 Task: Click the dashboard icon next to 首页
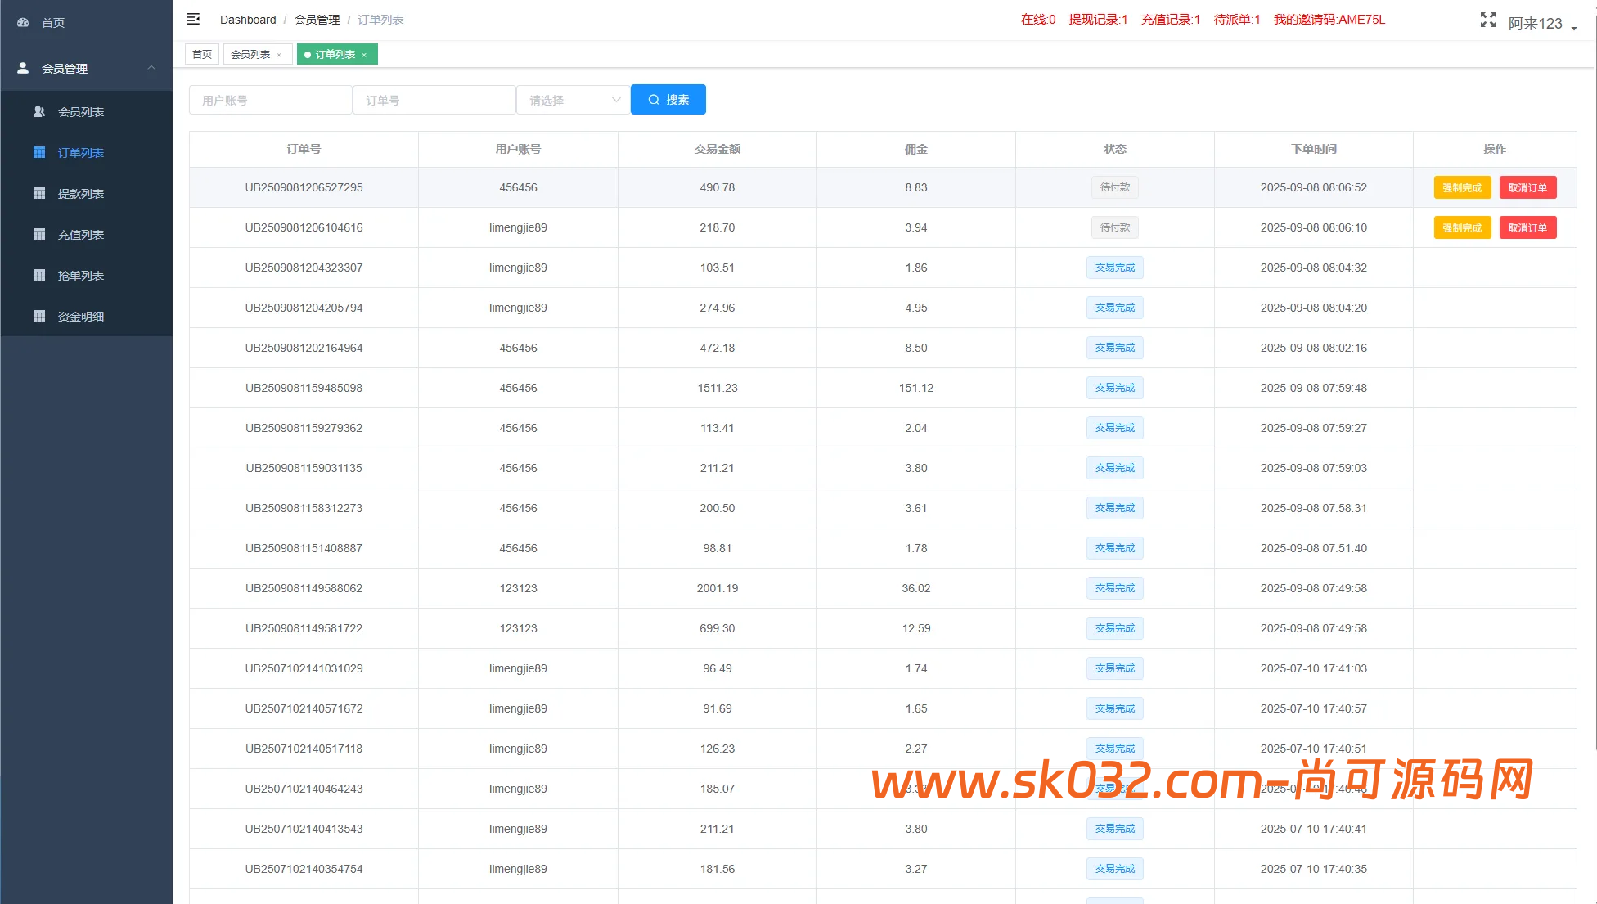click(22, 22)
